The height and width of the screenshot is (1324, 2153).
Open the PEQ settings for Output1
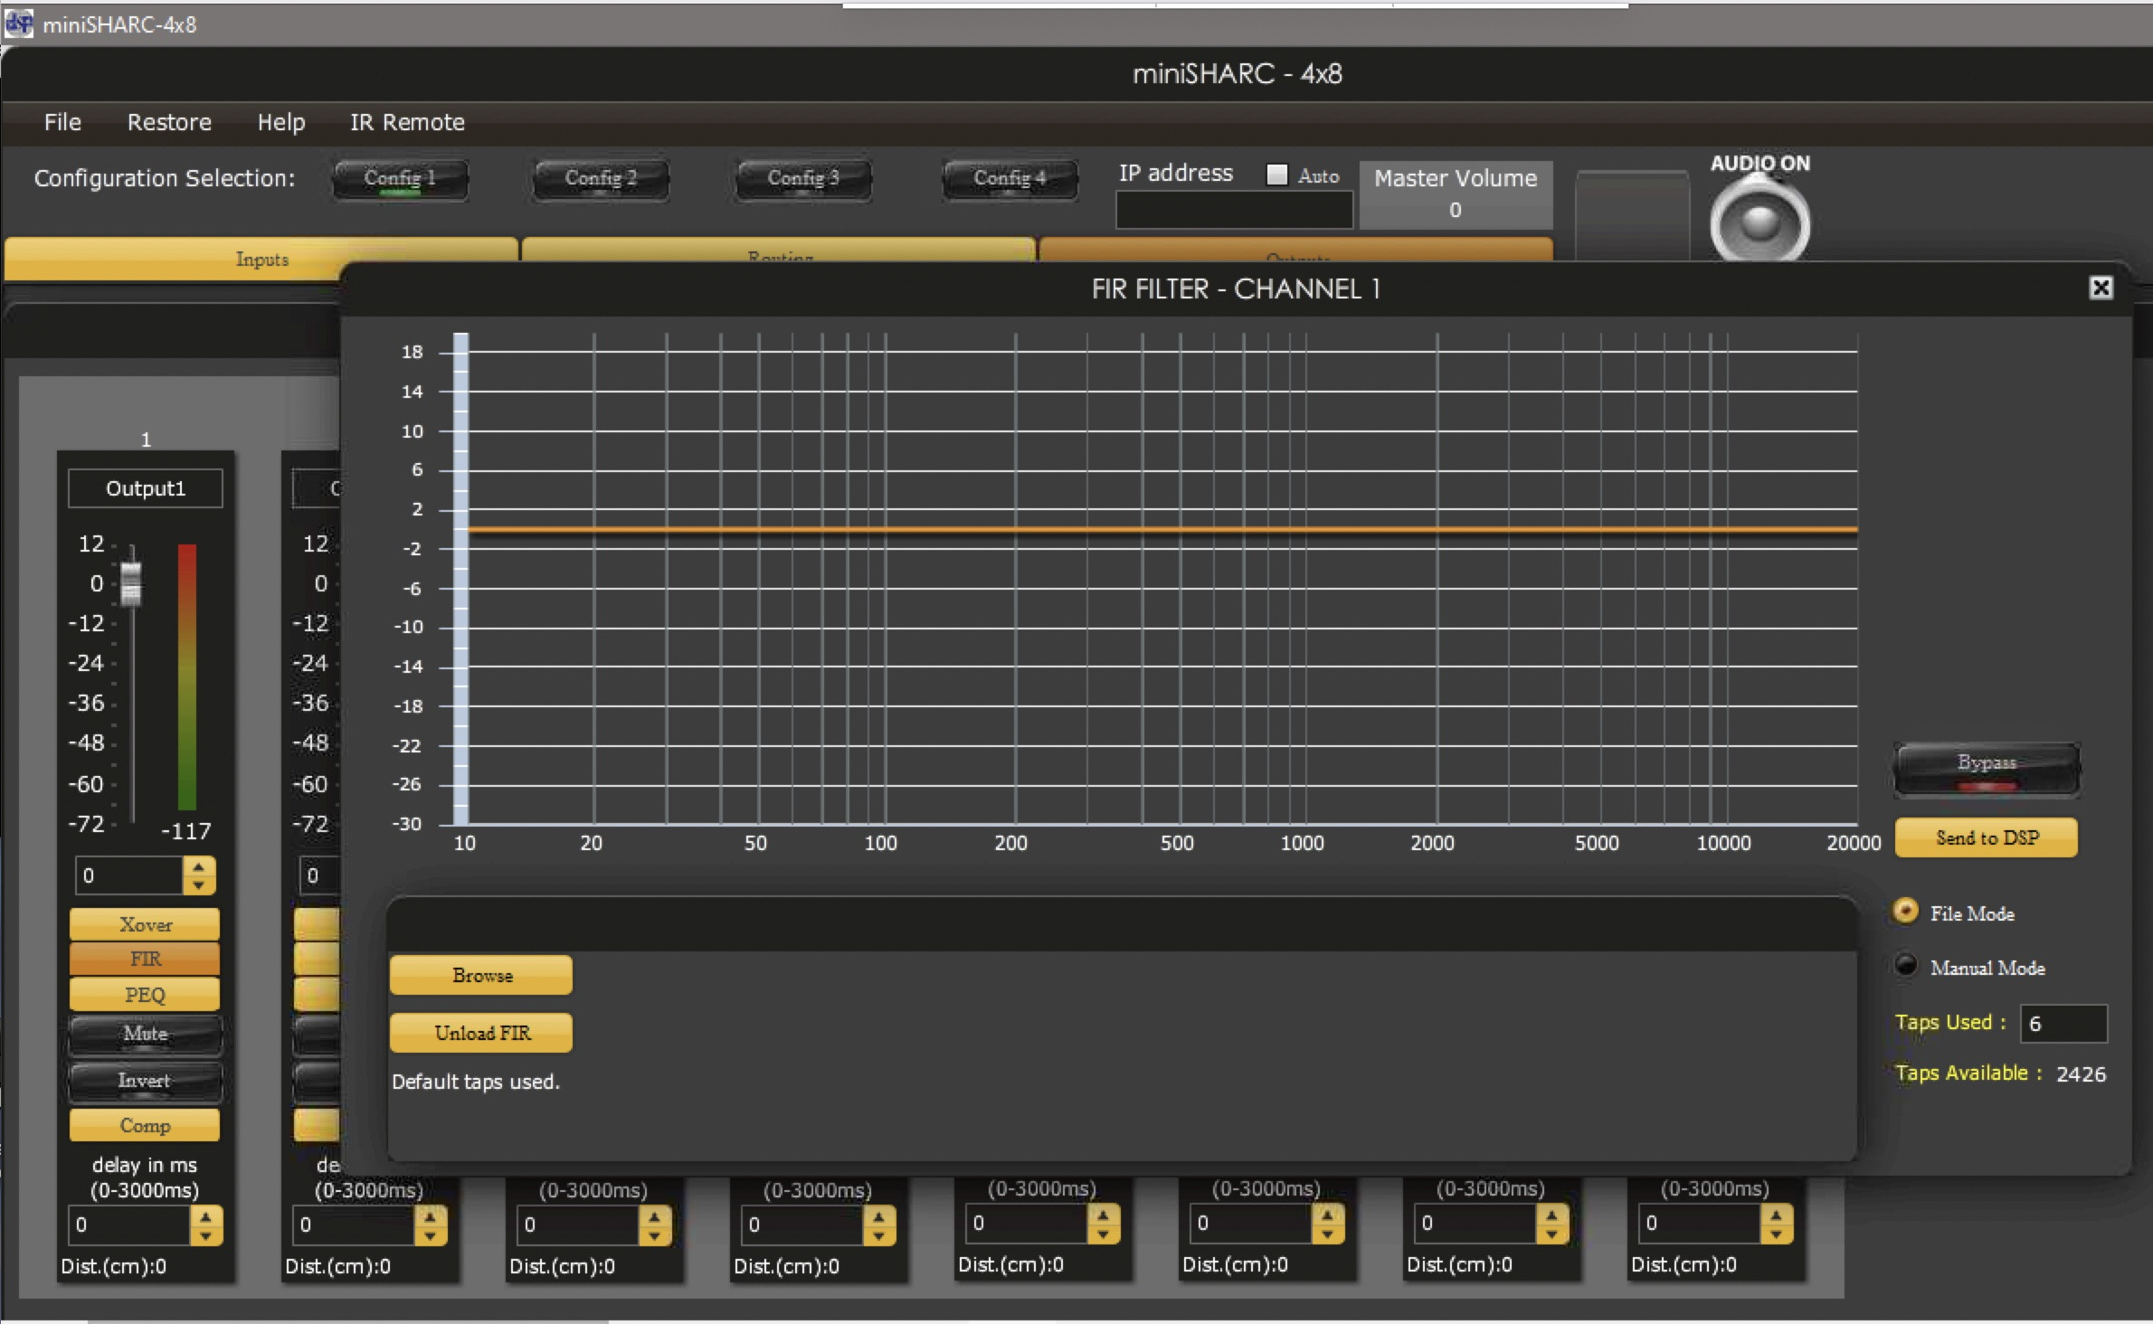click(145, 994)
